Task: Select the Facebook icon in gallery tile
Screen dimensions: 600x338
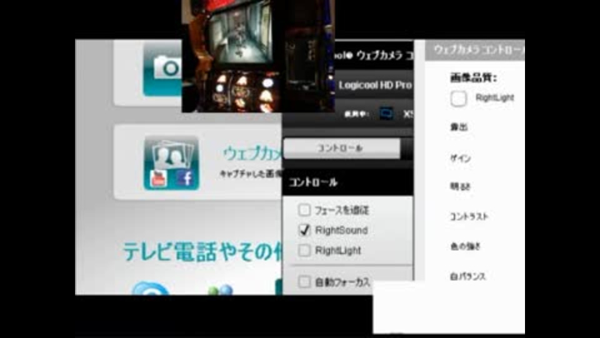Action: click(x=185, y=178)
